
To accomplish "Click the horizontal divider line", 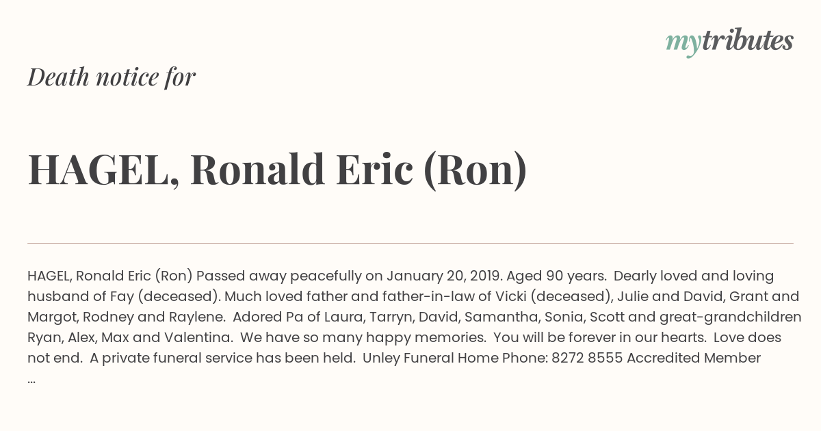I will click(x=410, y=243).
